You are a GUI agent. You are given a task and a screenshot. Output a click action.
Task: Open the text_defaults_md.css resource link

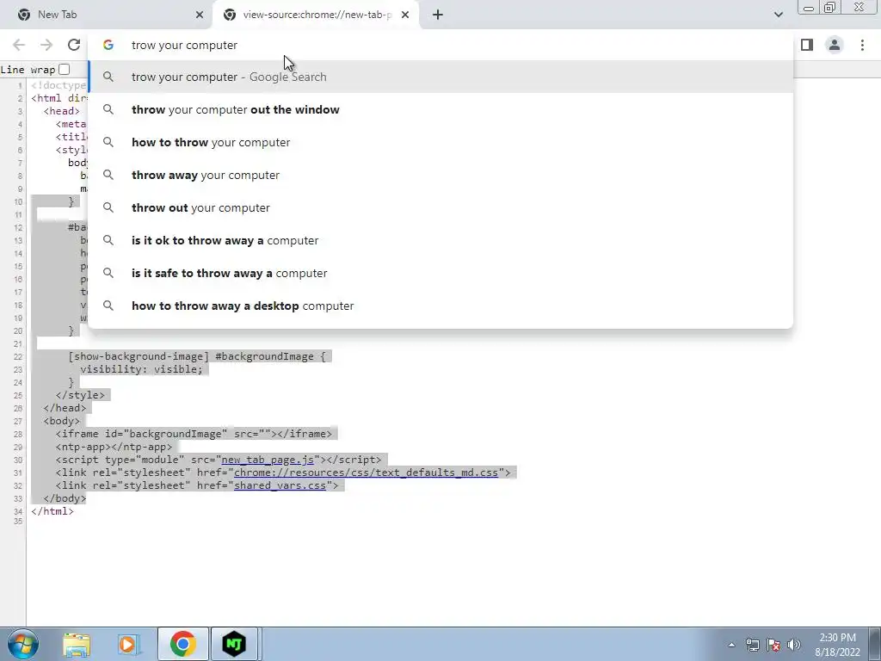click(366, 473)
